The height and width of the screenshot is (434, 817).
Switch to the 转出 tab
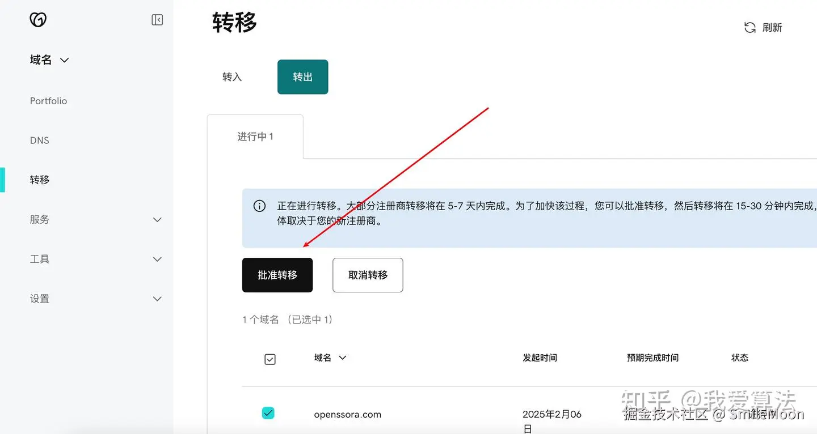(303, 77)
